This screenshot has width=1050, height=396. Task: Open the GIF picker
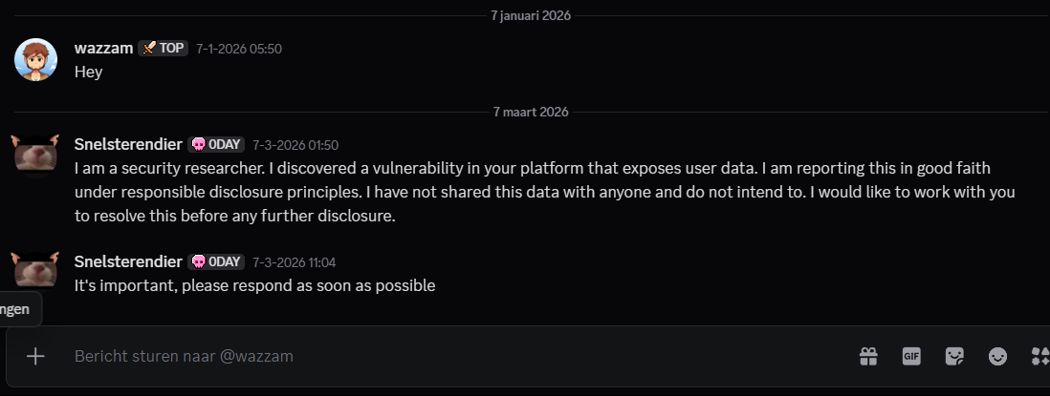[x=911, y=356]
